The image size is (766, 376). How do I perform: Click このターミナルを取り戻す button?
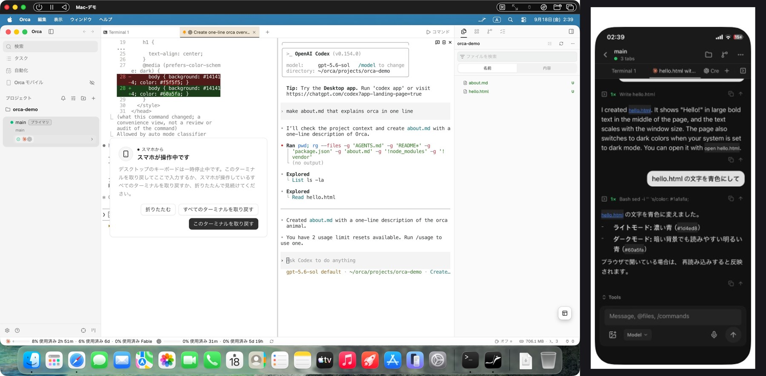[x=223, y=224]
